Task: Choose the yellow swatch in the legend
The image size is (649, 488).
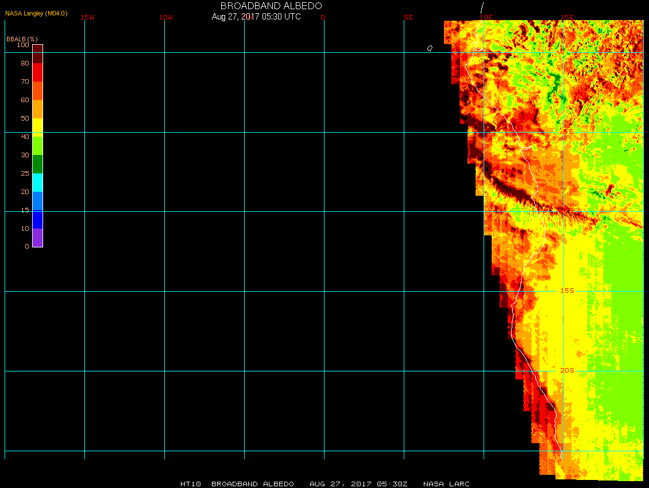Action: (37, 127)
